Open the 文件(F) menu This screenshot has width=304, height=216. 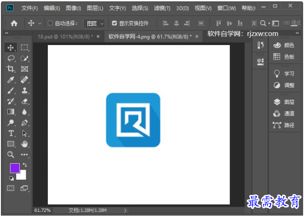point(29,8)
